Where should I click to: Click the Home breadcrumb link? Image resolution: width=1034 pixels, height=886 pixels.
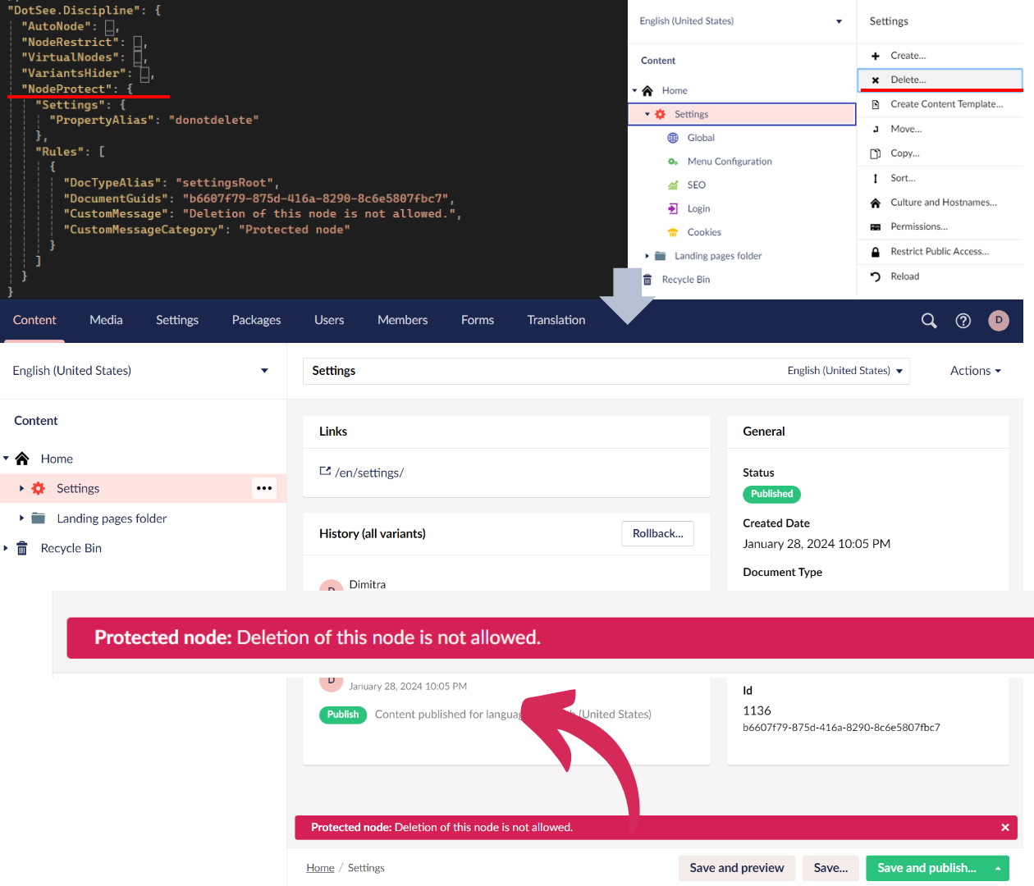click(320, 868)
